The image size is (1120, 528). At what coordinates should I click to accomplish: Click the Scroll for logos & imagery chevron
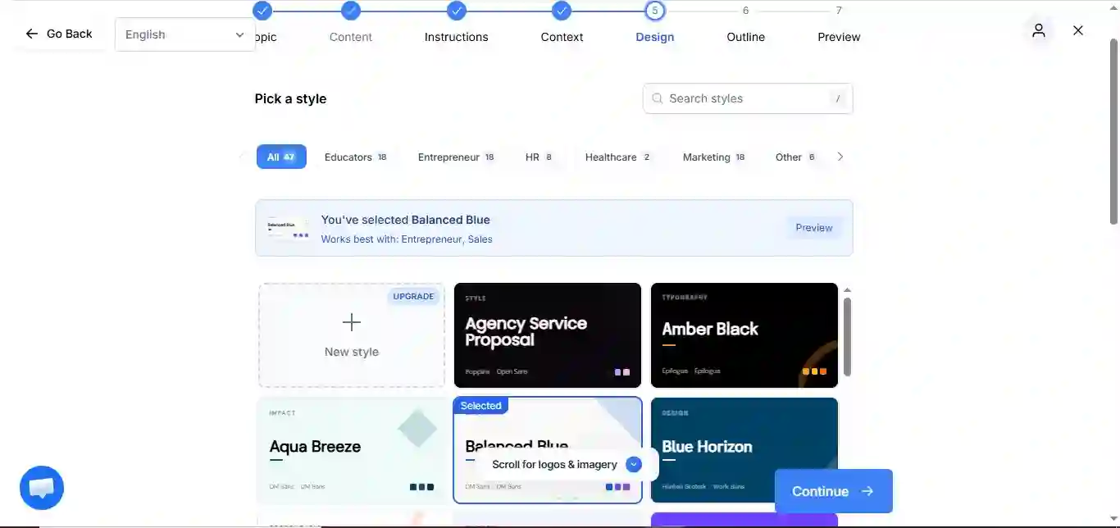tap(633, 464)
